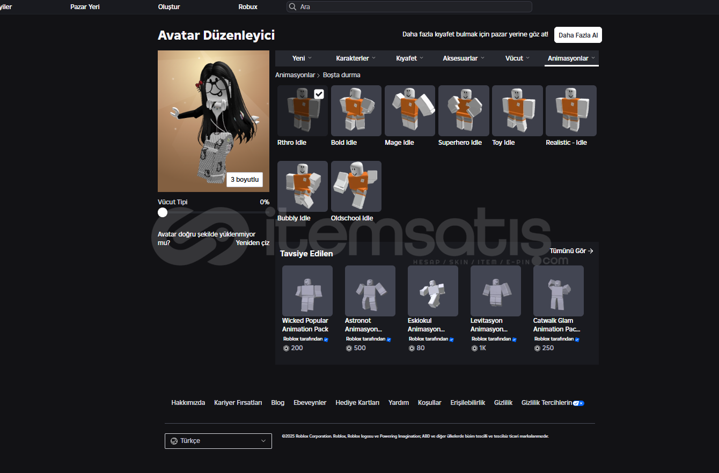719x473 pixels.
Task: Expand the Aksesuarlar dropdown tab
Action: pos(464,58)
